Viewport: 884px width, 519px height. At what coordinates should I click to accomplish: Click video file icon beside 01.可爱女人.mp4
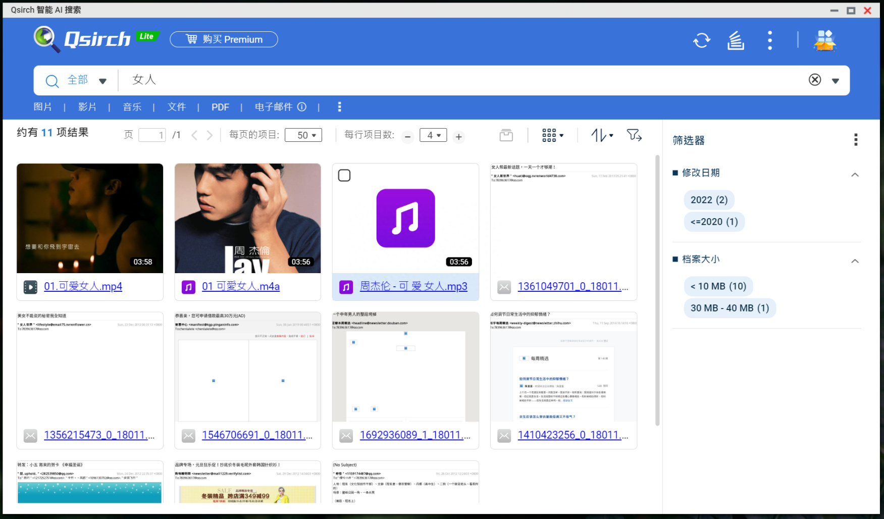(x=30, y=287)
